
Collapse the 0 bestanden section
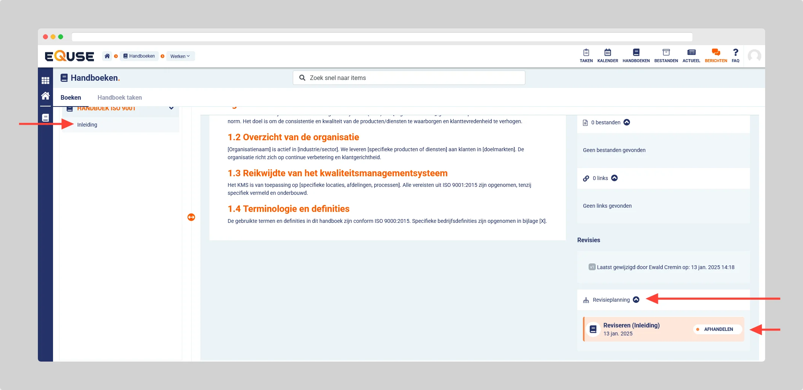[627, 122]
